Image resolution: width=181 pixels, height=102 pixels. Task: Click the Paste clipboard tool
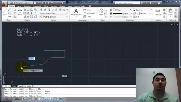(x=170, y=12)
